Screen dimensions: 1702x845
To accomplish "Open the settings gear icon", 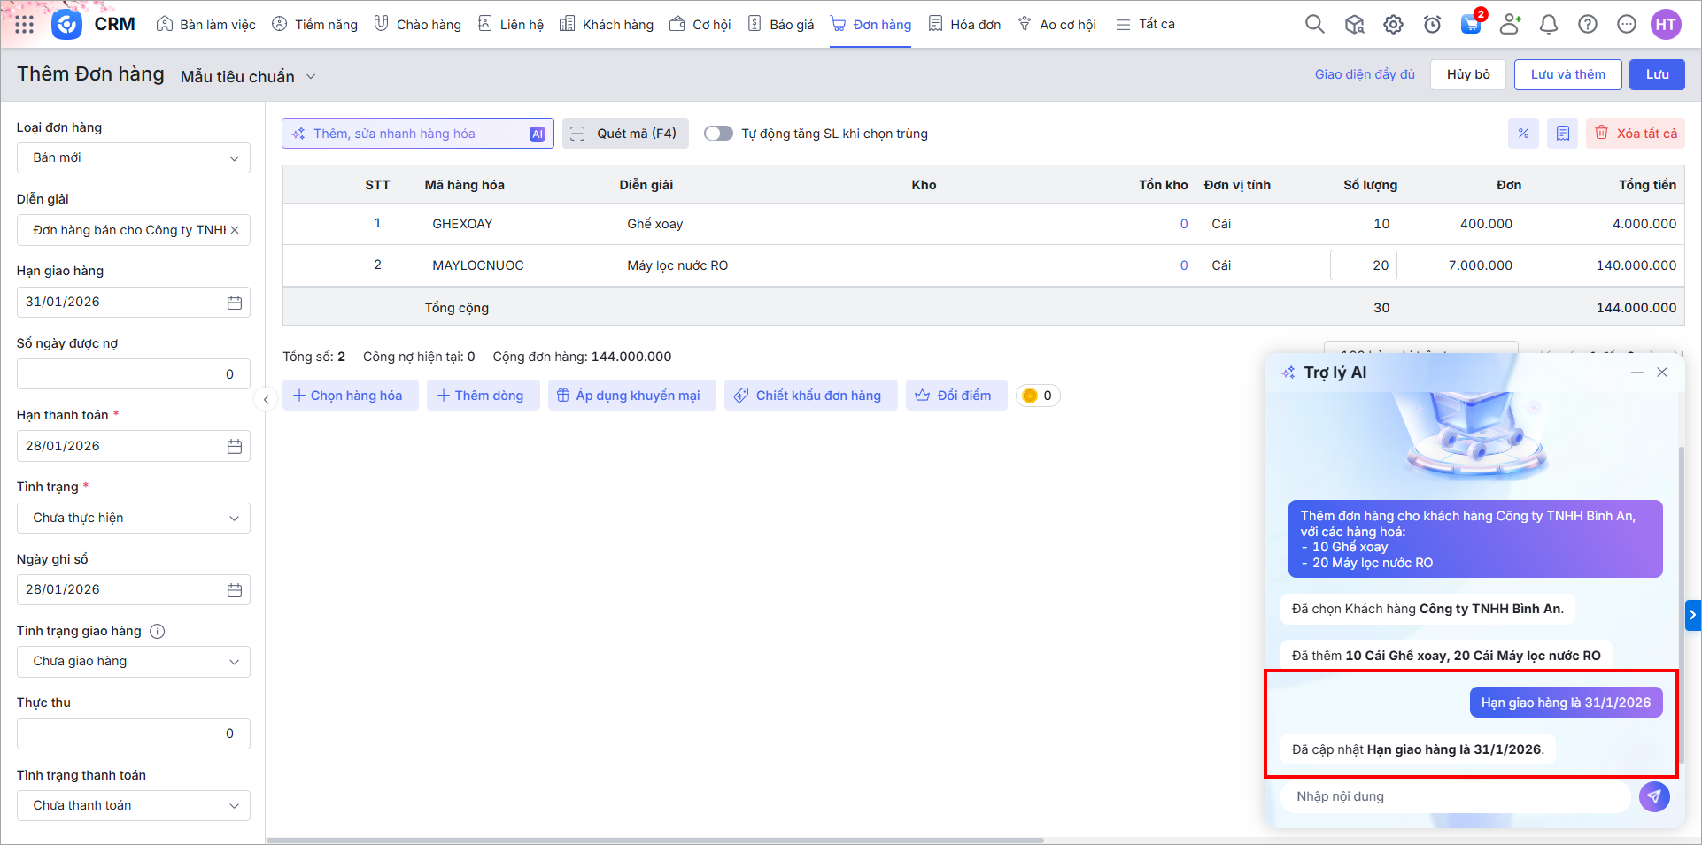I will click(x=1393, y=25).
